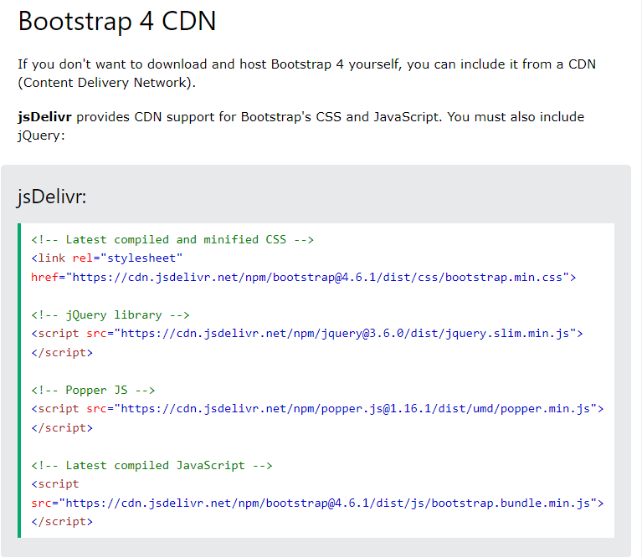Click the 'Latest compiled and minified CSS' comment
642x557 pixels.
coord(172,240)
